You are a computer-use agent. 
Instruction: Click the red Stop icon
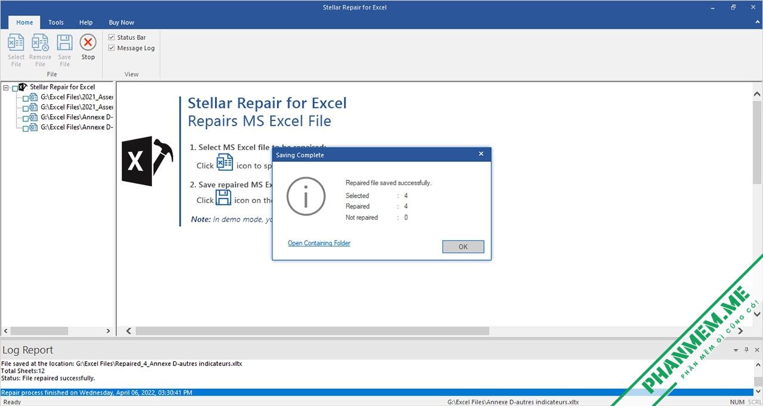tap(88, 42)
